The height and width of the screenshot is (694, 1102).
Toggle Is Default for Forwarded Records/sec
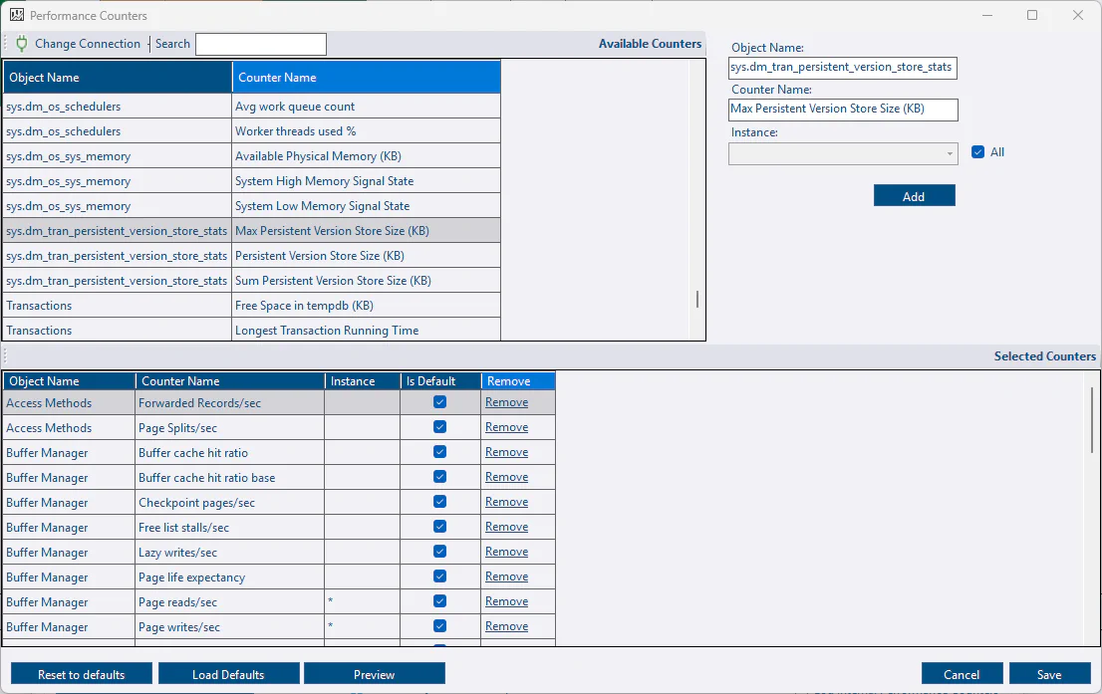439,402
